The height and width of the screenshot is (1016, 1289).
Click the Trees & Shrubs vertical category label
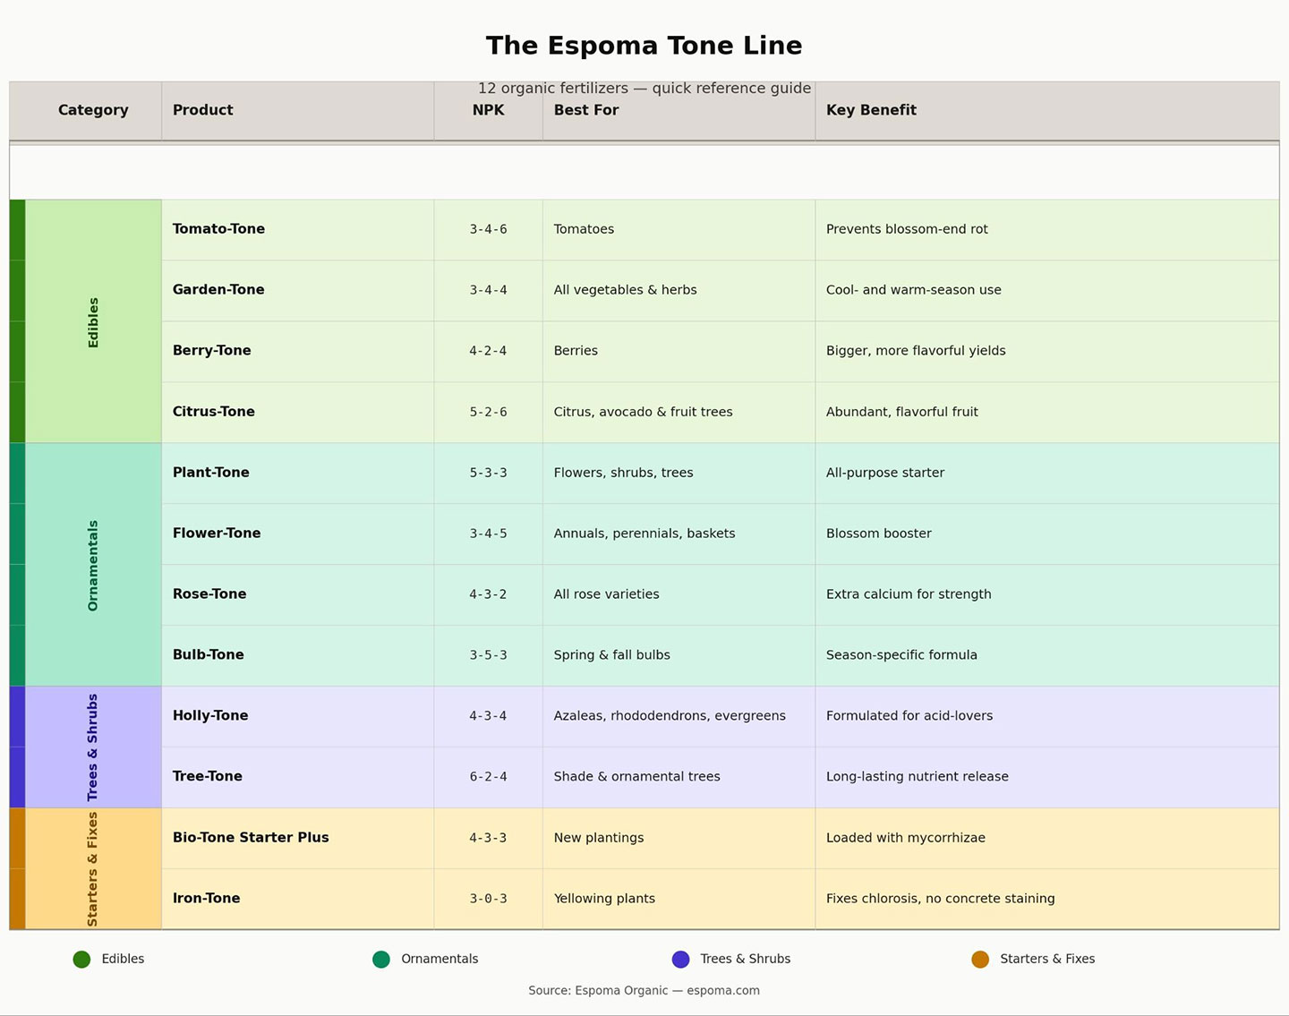93,747
